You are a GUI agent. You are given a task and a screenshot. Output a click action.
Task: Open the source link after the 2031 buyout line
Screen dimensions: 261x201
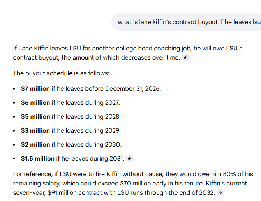pos(130,158)
